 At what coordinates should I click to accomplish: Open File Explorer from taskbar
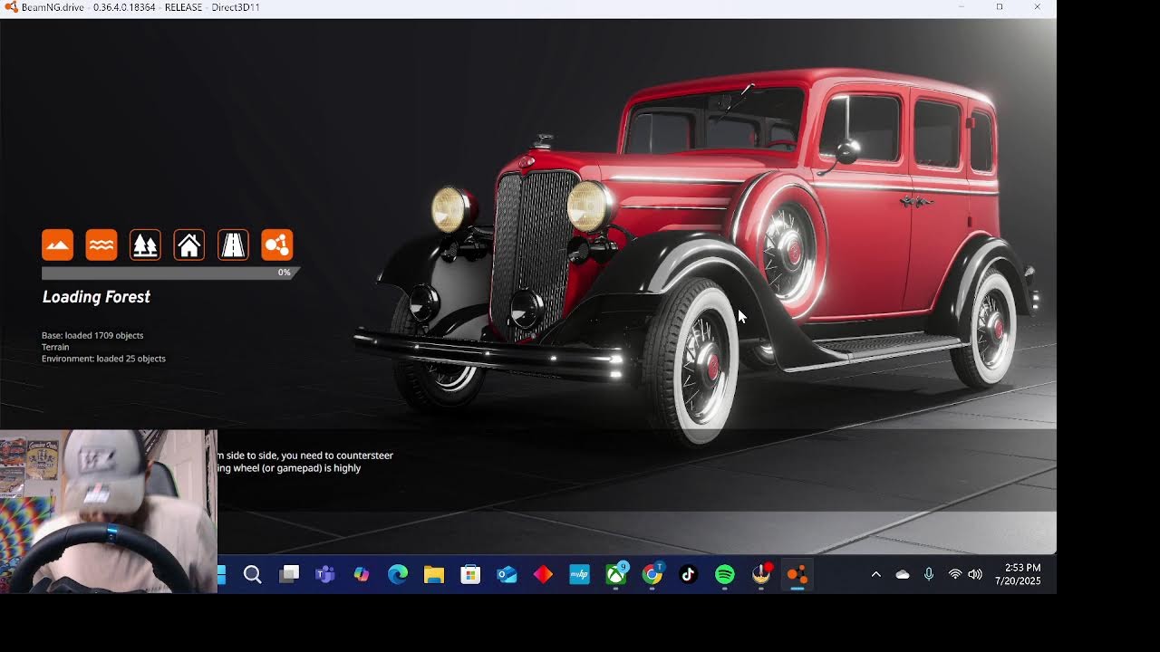(x=434, y=574)
